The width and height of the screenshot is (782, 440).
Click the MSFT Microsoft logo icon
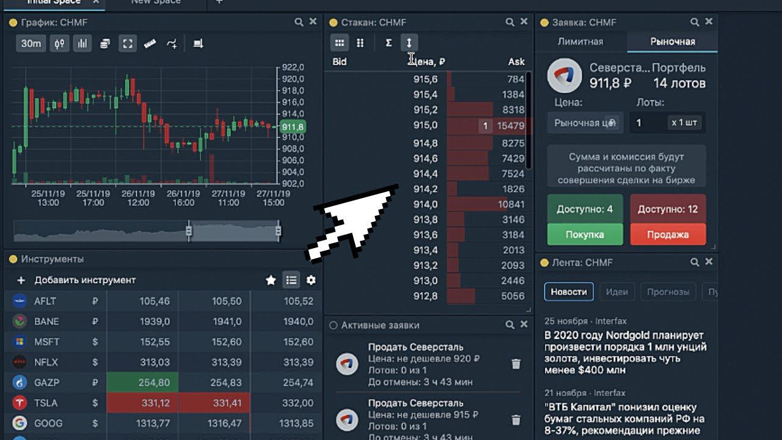20,342
